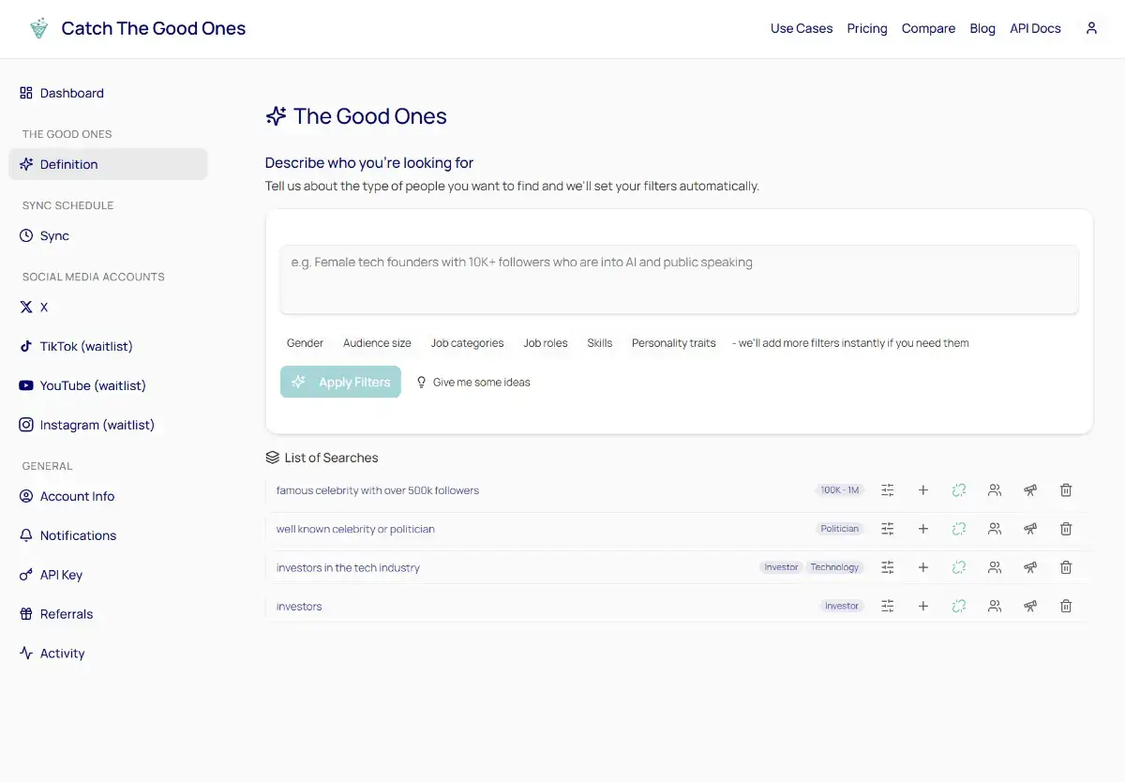
Task: Click telescope icon on 'well known celebrity' row
Action: [1030, 529]
